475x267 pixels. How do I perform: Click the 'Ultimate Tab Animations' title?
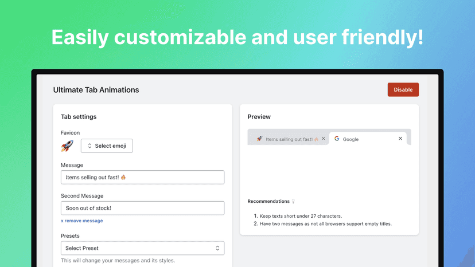[x=96, y=90]
